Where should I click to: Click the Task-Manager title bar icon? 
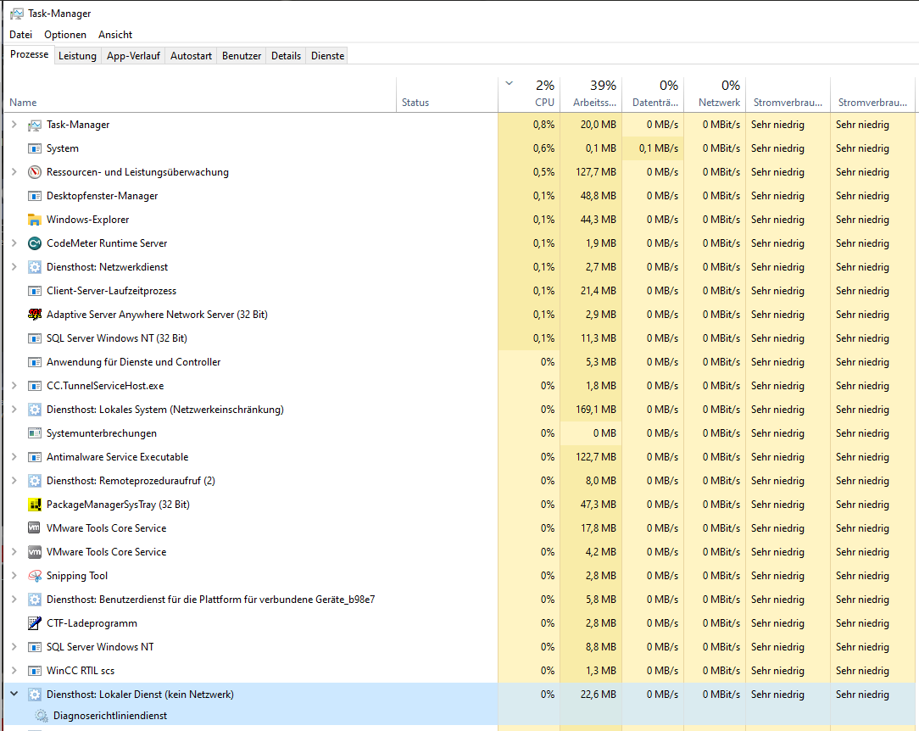17,14
